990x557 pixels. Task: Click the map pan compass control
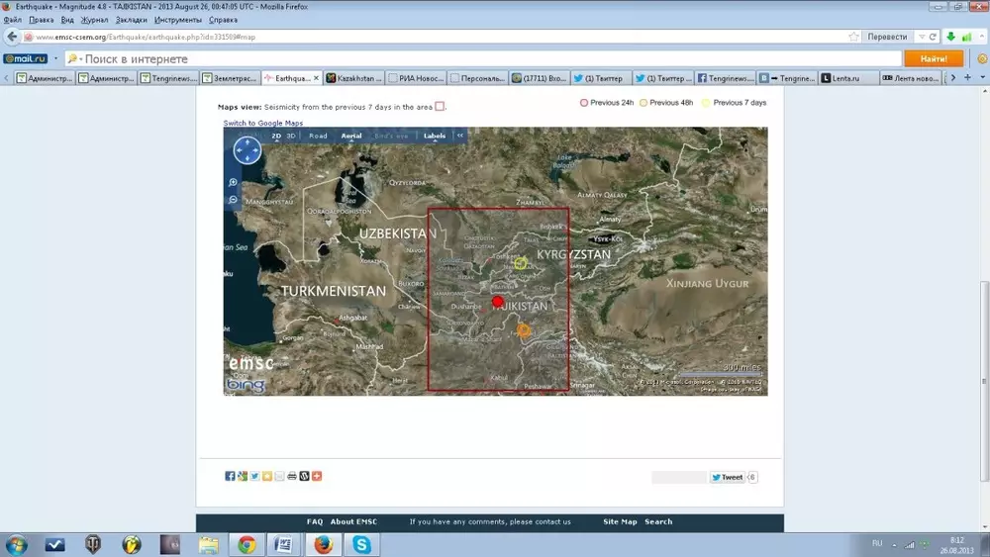click(x=247, y=150)
